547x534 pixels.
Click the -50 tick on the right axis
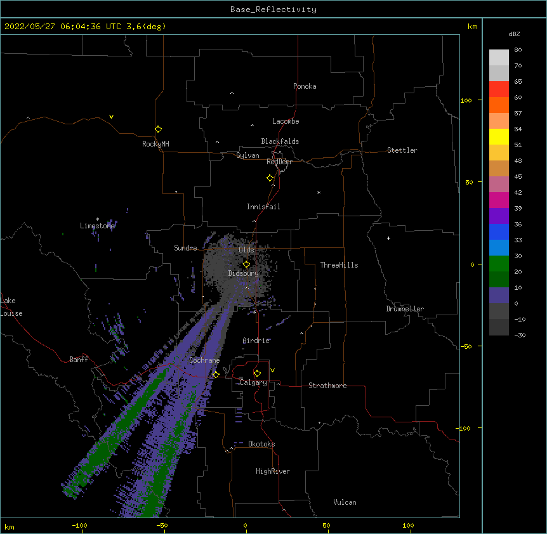point(466,346)
